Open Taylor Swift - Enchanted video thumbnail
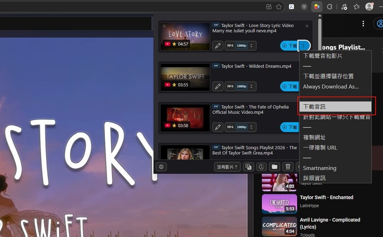 [279, 204]
